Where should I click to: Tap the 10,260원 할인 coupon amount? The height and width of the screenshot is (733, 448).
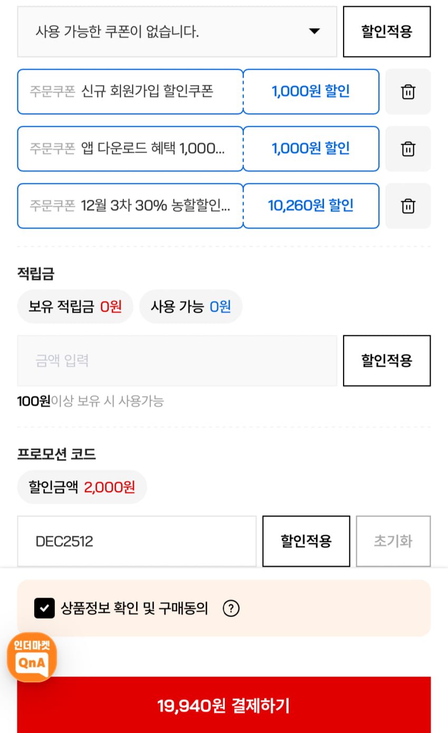[x=311, y=206]
